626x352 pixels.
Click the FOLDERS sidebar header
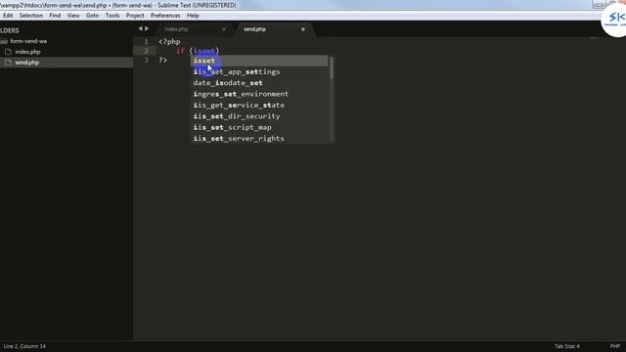pyautogui.click(x=10, y=30)
